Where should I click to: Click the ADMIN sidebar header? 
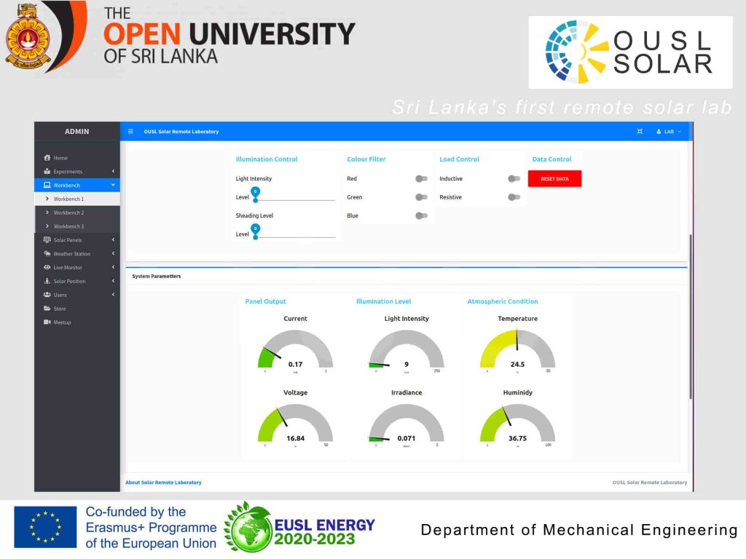(x=77, y=131)
